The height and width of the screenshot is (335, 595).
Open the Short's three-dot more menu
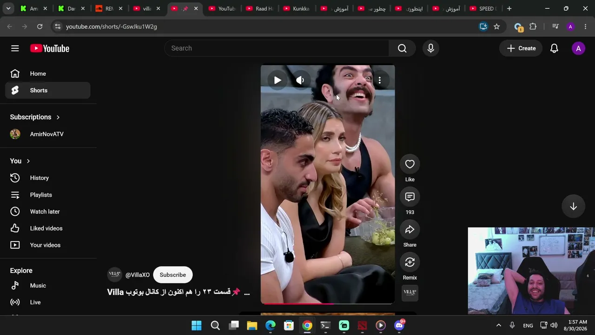380,80
